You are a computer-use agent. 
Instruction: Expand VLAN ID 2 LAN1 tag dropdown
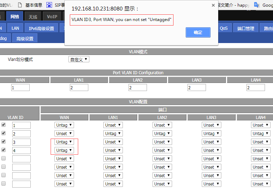click(x=113, y=133)
